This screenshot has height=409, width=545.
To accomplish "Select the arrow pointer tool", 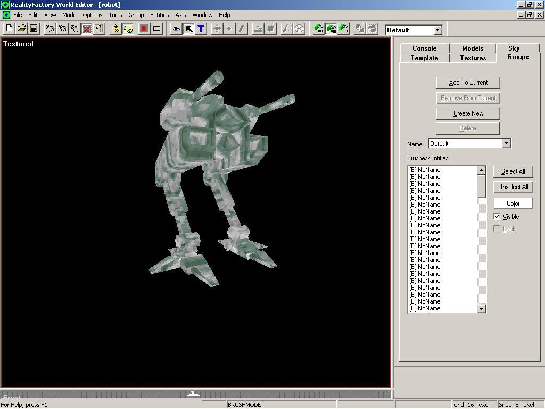I will point(188,29).
